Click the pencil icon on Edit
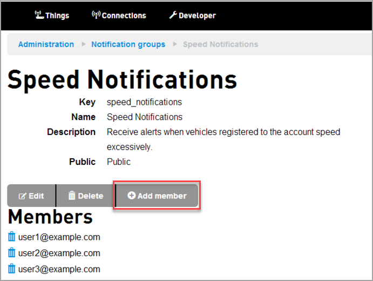Viewport: 373px width, 281px height. coord(23,196)
